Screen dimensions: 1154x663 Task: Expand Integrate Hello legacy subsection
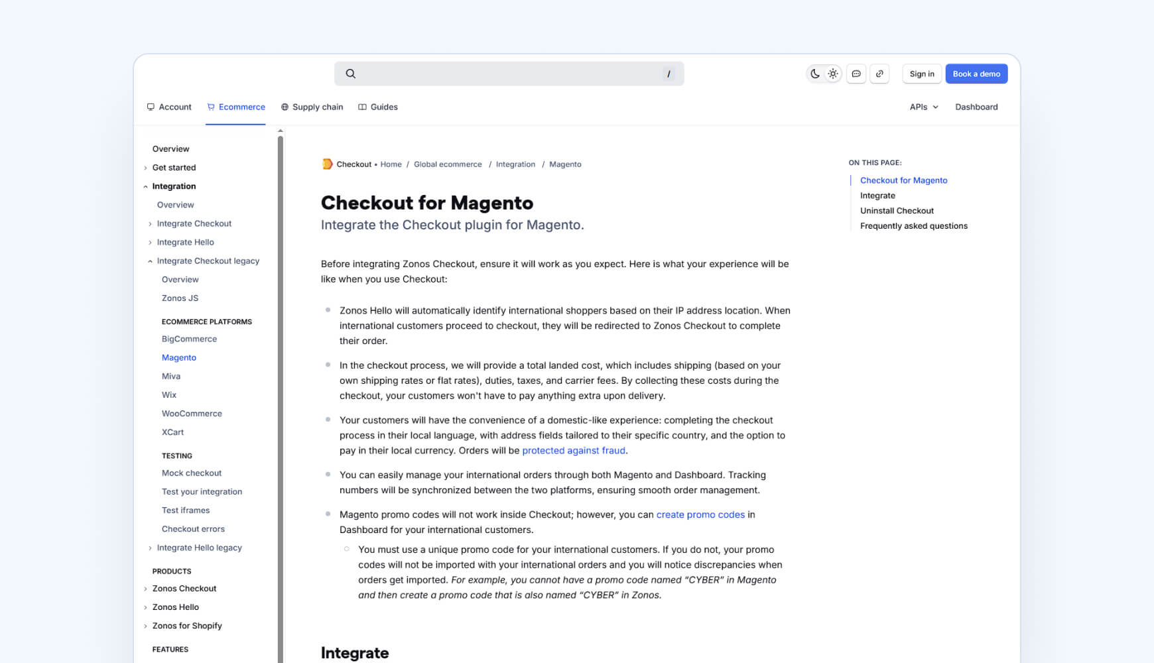pos(199,548)
